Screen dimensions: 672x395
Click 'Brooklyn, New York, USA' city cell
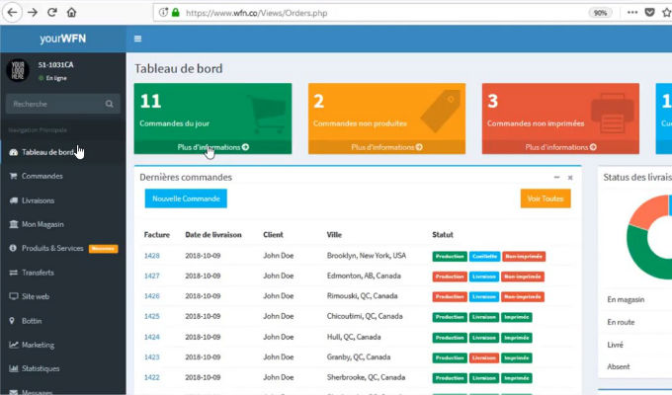point(367,256)
